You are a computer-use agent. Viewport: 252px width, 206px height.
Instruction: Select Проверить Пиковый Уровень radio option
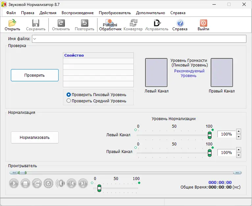(69, 94)
